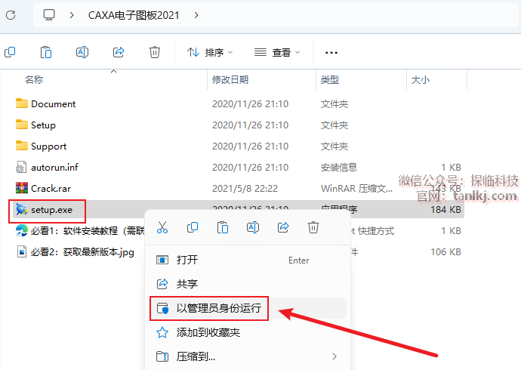This screenshot has height=370, width=521.
Task: Click the 106 KB size cell
Action: click(445, 252)
